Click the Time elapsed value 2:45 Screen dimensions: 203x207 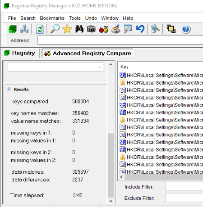tap(78, 195)
